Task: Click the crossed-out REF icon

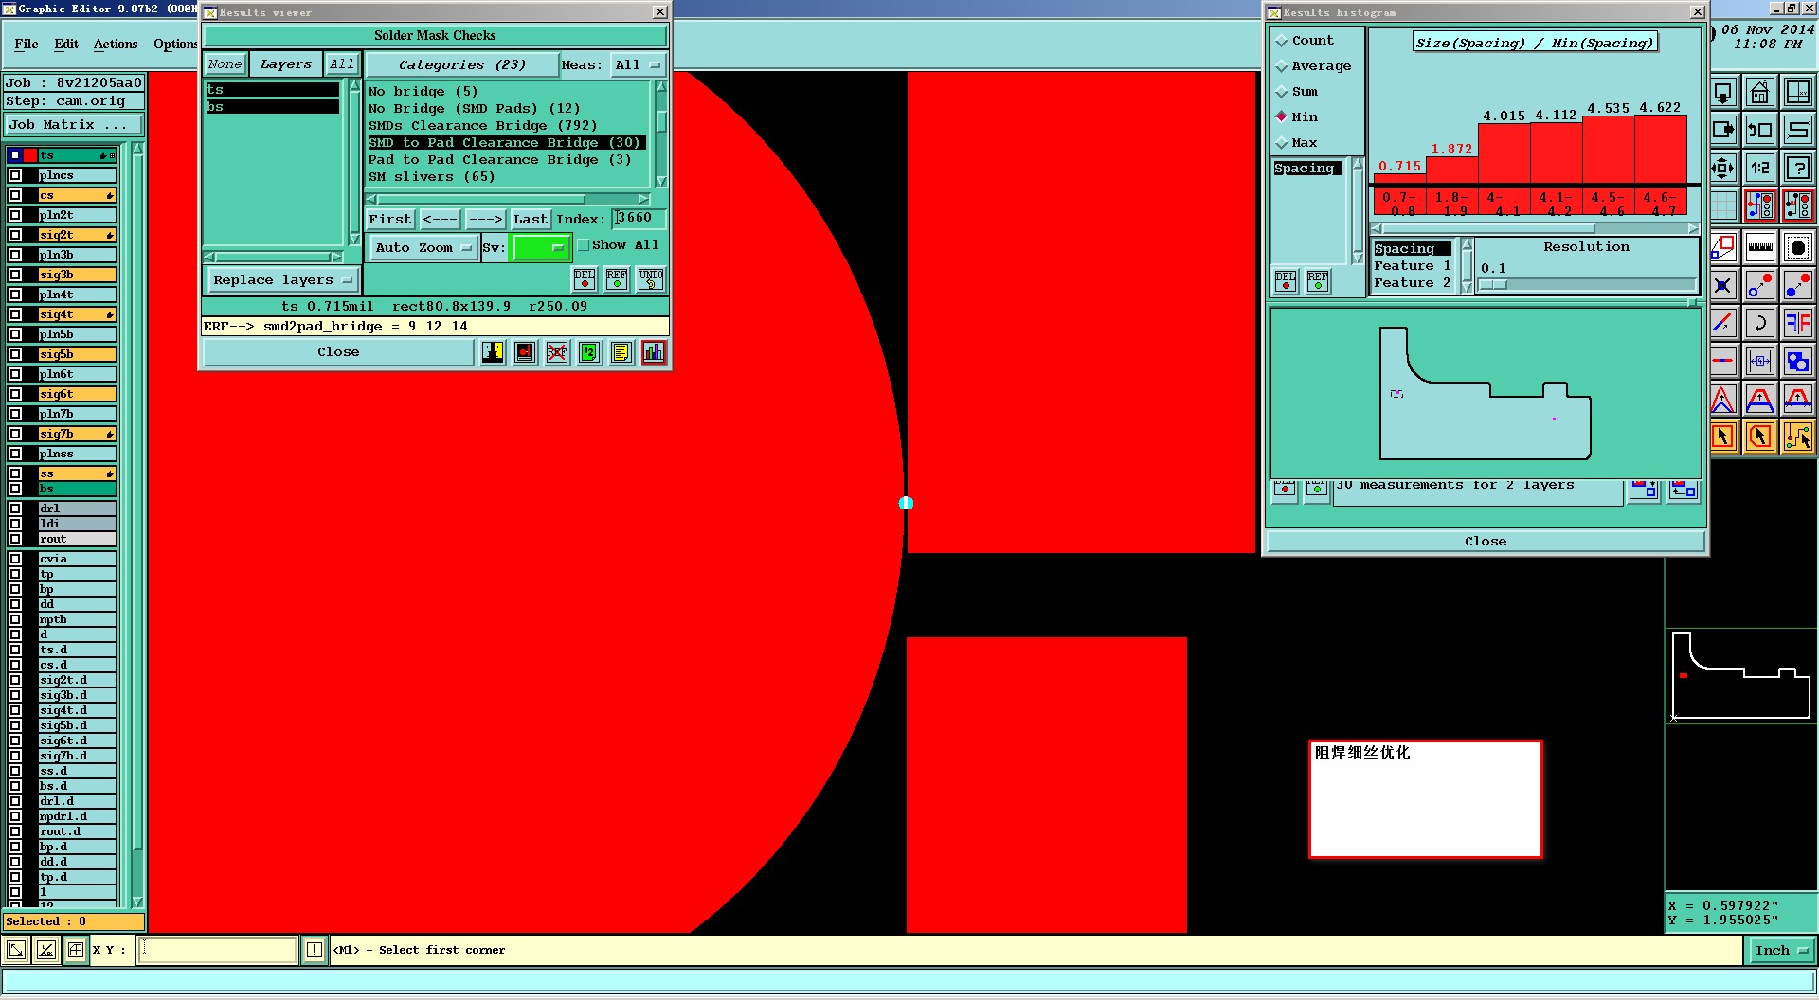Action: [557, 352]
